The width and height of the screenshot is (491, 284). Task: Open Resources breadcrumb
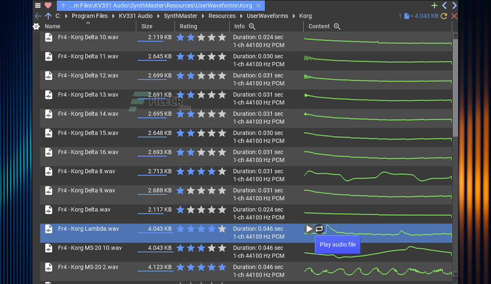pyautogui.click(x=222, y=16)
